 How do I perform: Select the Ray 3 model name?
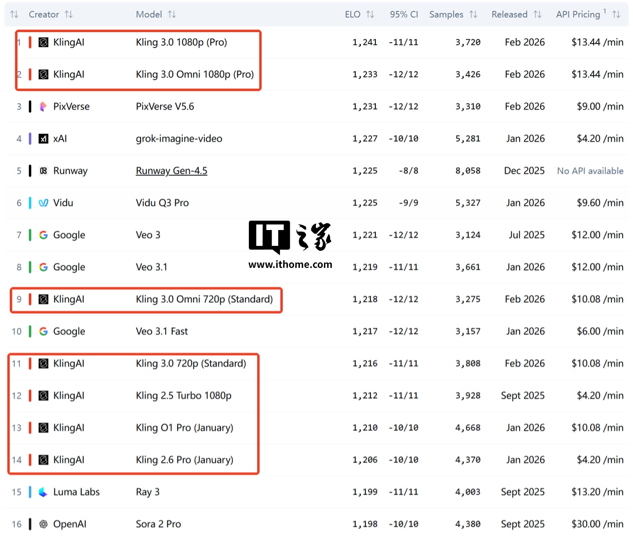(x=148, y=492)
